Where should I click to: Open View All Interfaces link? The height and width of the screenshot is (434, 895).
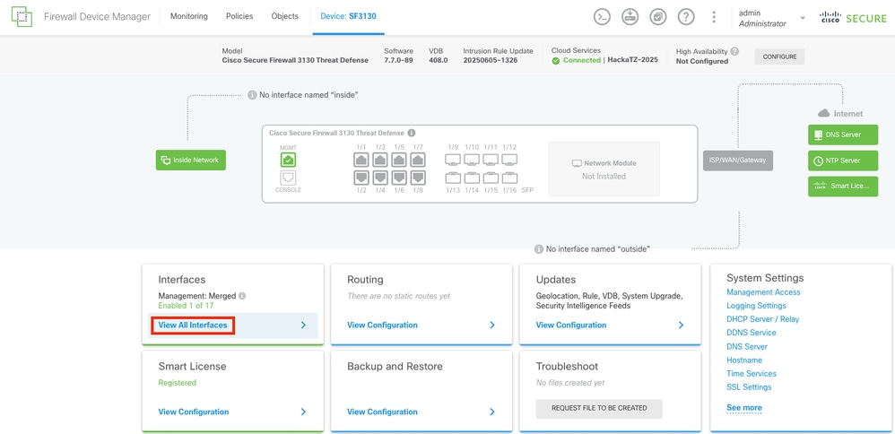(x=193, y=325)
